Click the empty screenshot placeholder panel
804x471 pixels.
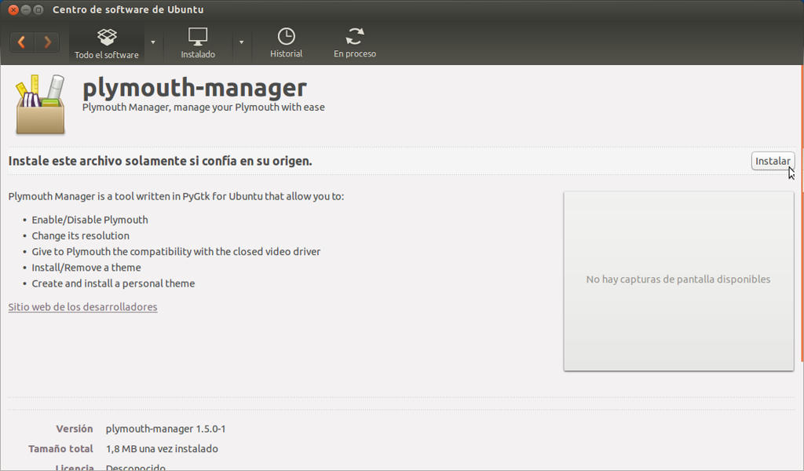click(x=678, y=281)
